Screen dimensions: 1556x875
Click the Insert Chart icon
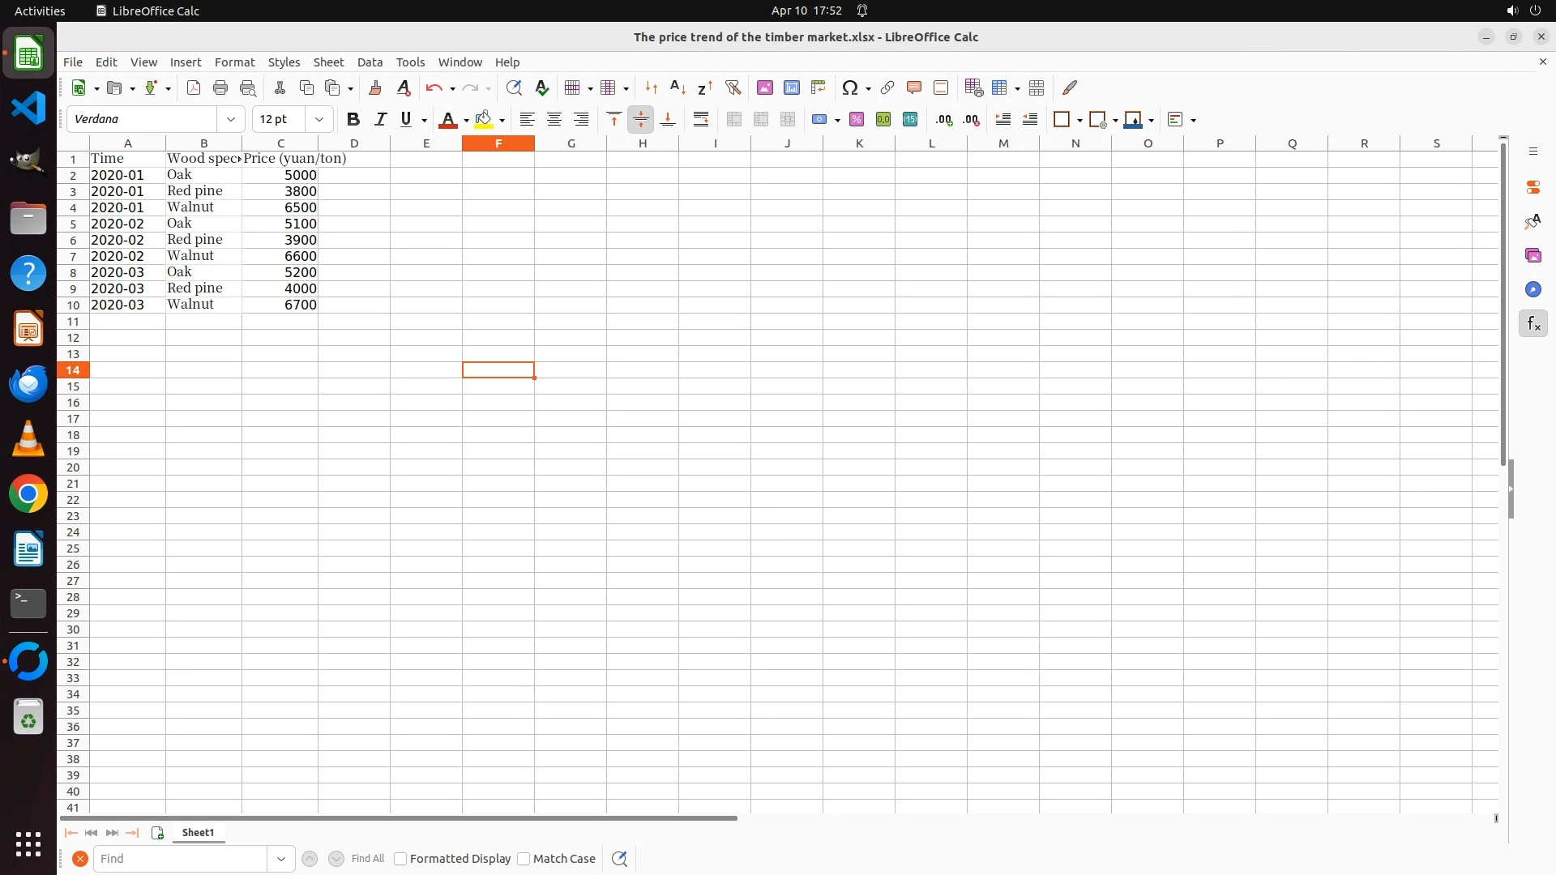pos(791,87)
